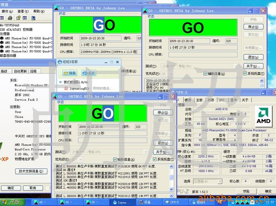Open the 操作(A) menu in Device Manager
This screenshot has width=276, height=206.
[7, 11]
